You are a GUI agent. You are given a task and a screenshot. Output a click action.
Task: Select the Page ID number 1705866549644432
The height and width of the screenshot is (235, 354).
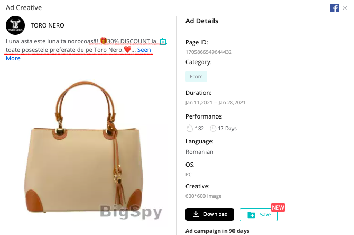[x=209, y=52]
